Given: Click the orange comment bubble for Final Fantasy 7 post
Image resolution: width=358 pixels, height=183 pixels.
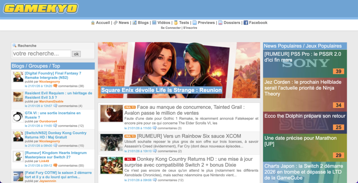Looking at the screenshot, I should pos(55,86).
